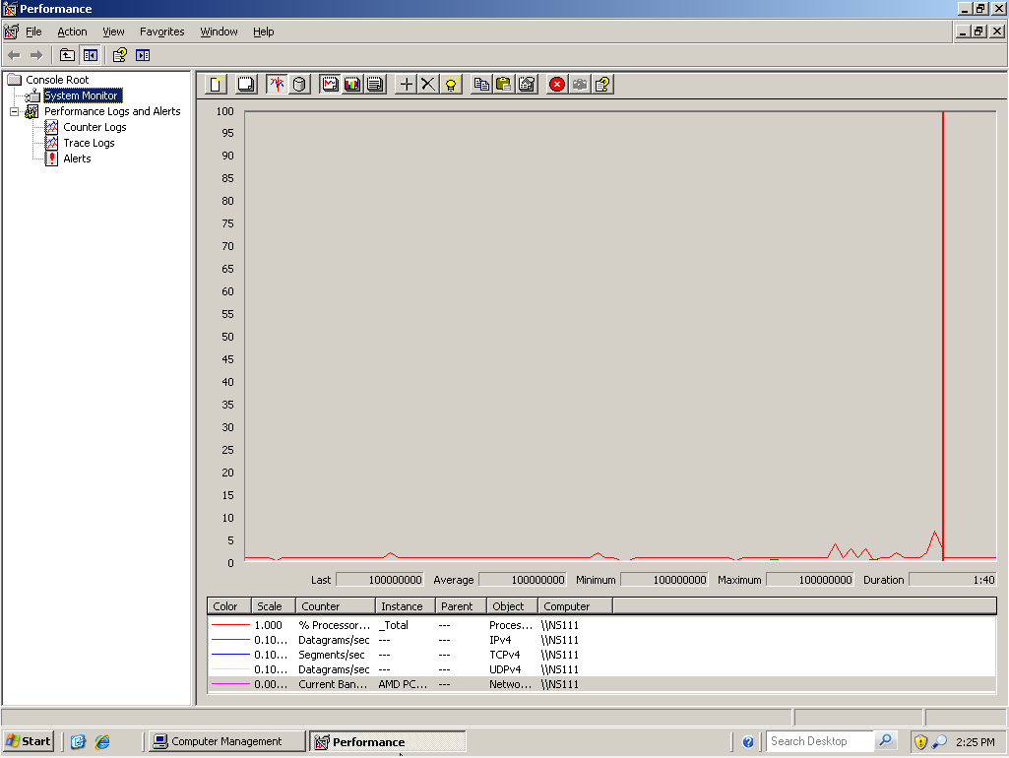Click the Back arrow in the MMC toolbar
The width and height of the screenshot is (1009, 758).
[x=14, y=55]
